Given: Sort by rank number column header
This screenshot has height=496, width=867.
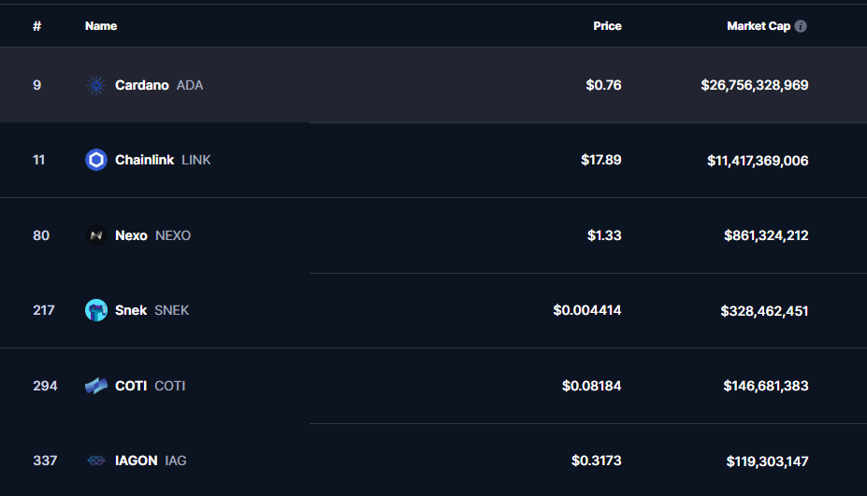Looking at the screenshot, I should pyautogui.click(x=37, y=26).
